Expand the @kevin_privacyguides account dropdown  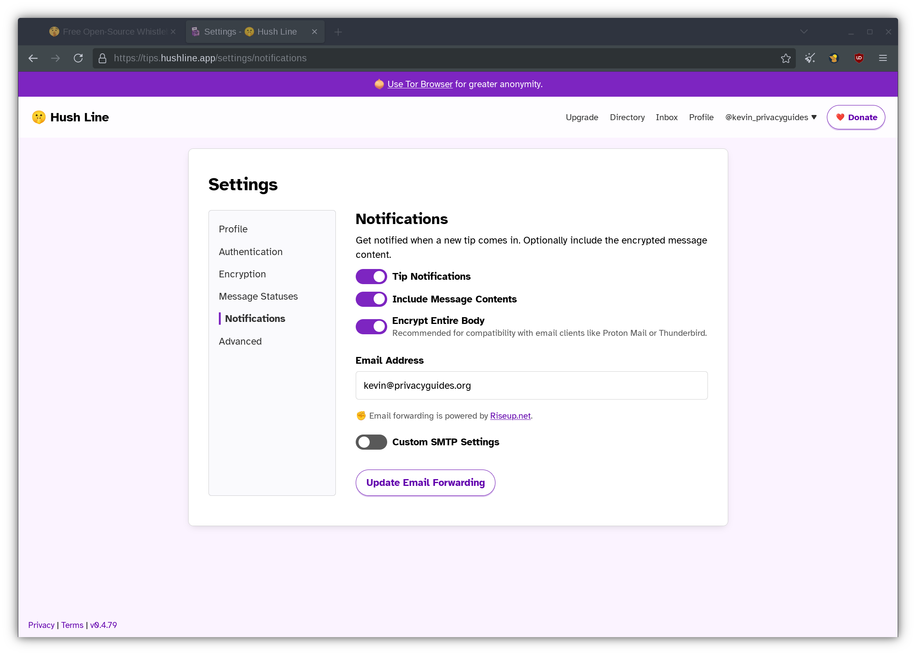770,117
